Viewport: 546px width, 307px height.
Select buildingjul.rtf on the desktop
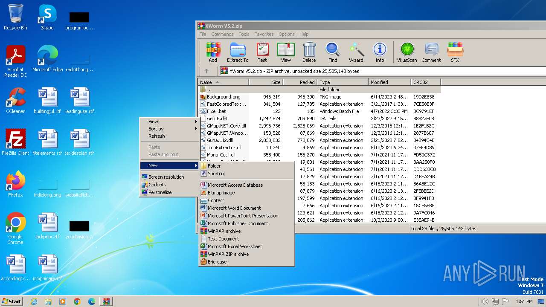point(47,101)
